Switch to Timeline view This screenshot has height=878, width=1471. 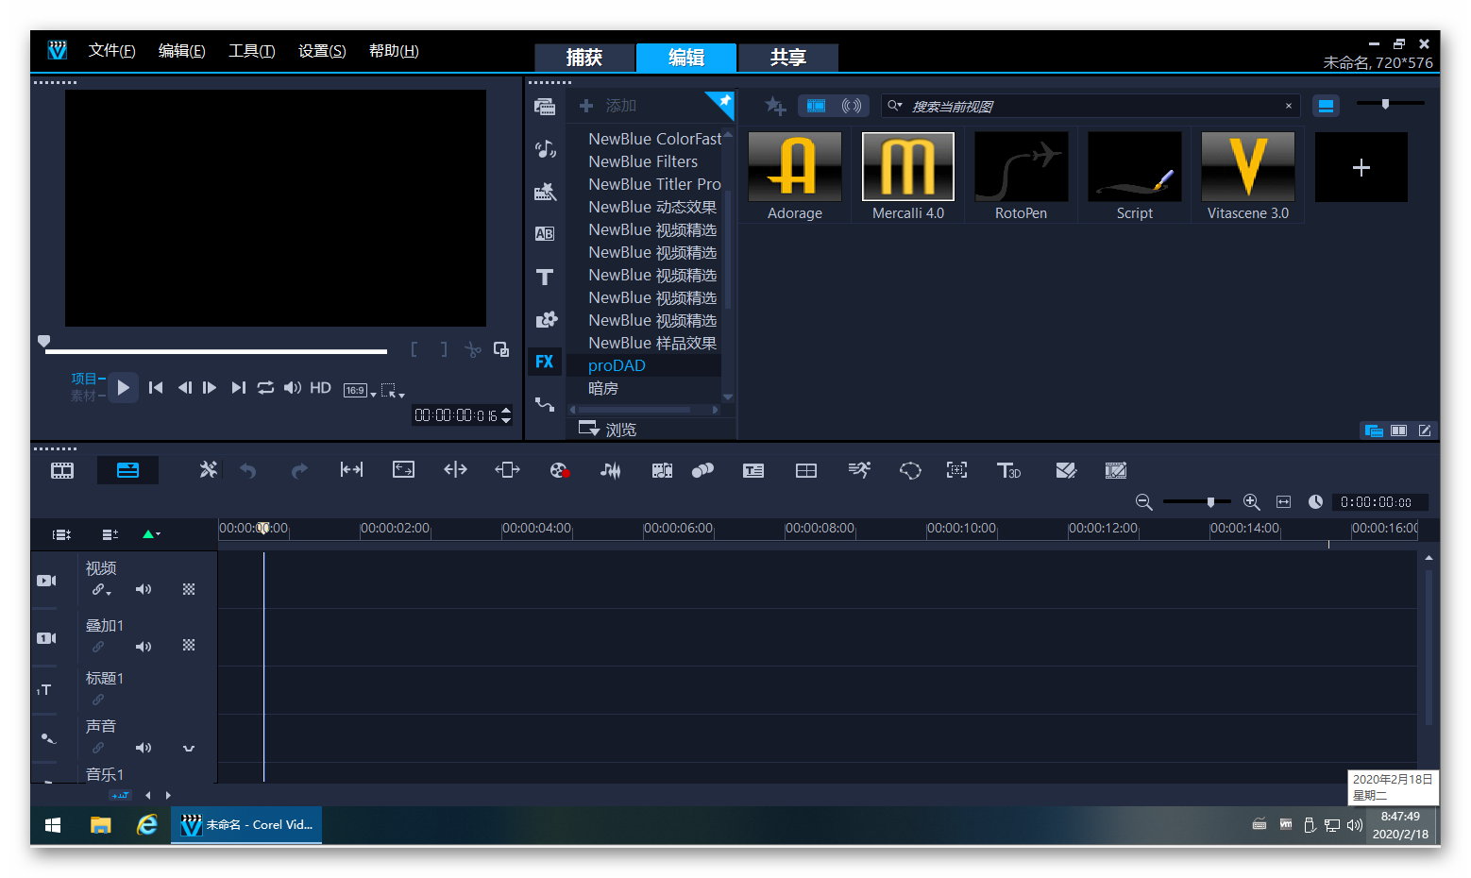127,470
